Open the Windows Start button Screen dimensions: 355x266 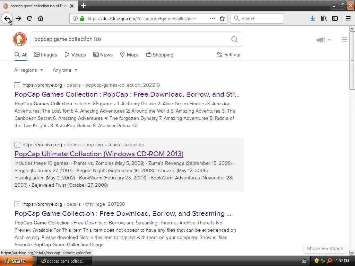pos(17,261)
